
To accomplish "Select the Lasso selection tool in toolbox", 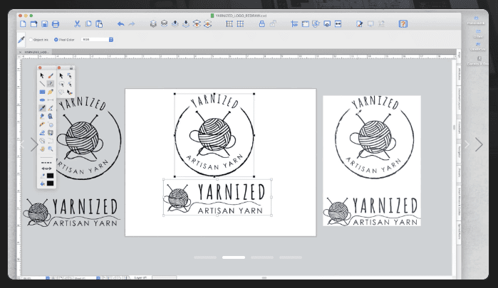I will pyautogui.click(x=42, y=141).
